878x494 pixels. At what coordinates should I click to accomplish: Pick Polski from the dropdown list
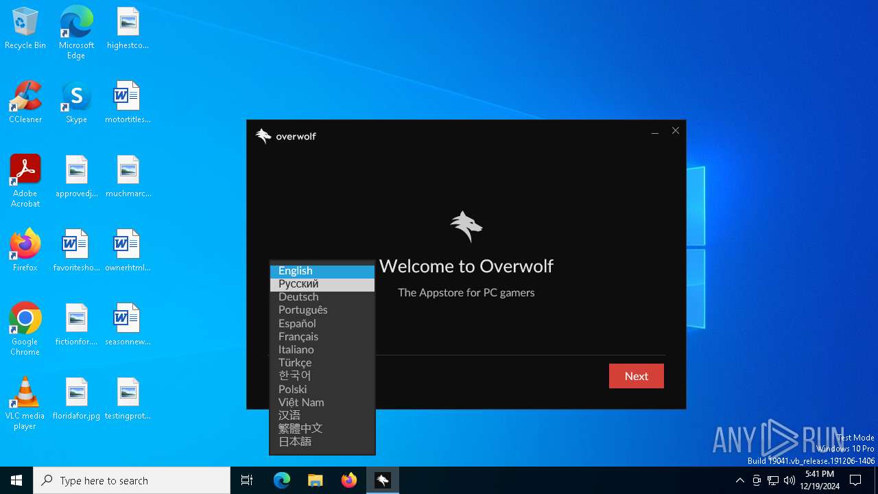[x=322, y=389]
